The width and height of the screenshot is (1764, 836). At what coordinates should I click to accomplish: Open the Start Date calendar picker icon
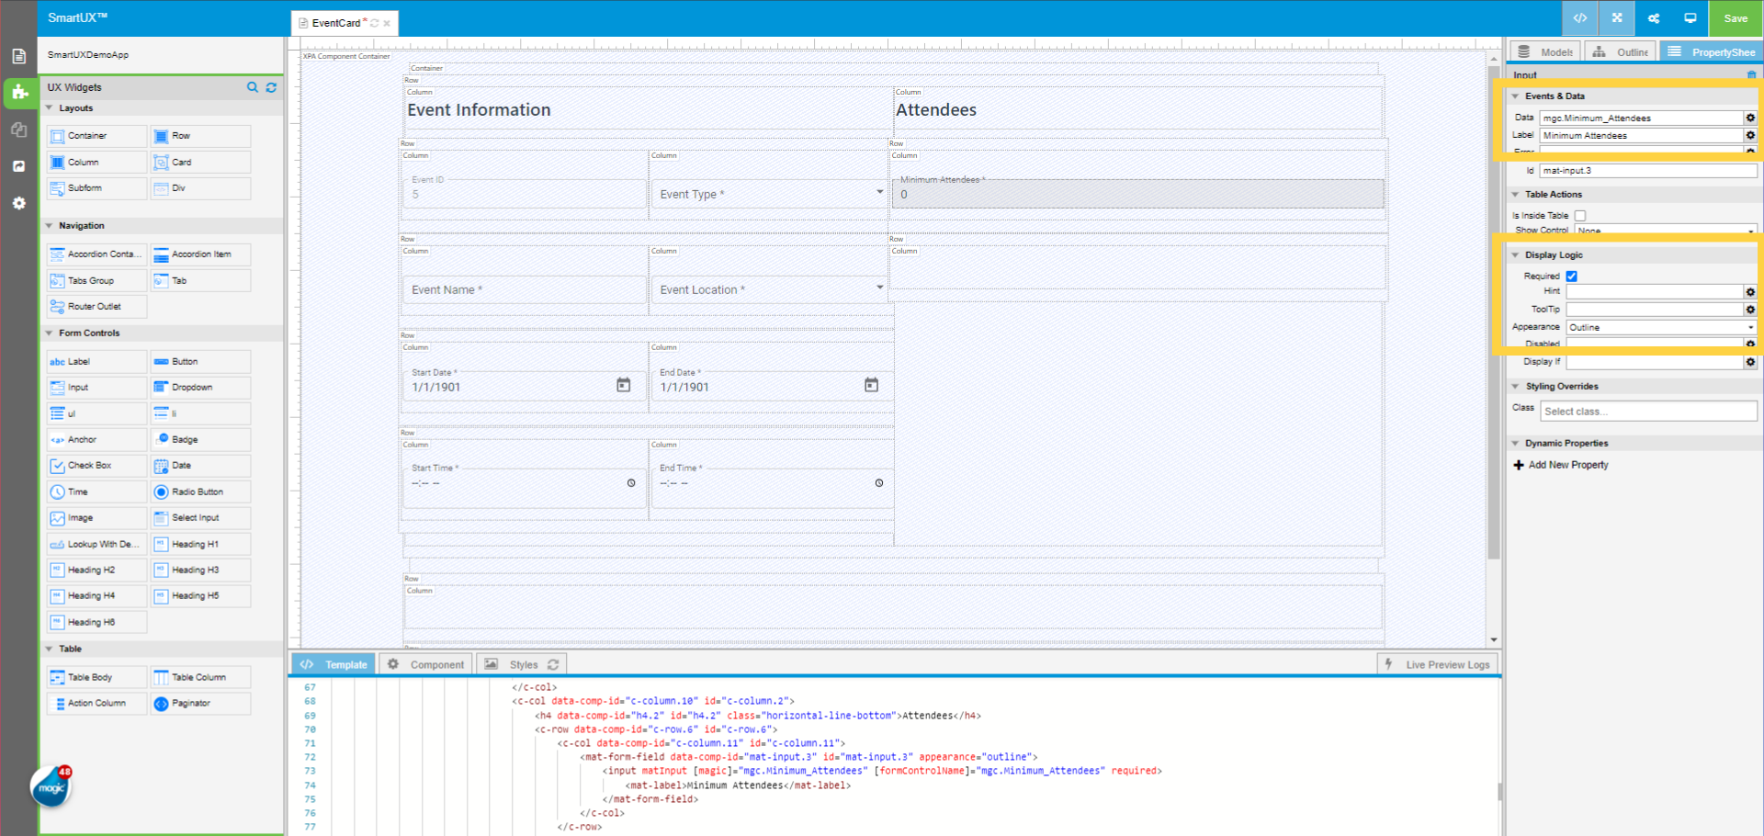pyautogui.click(x=623, y=385)
